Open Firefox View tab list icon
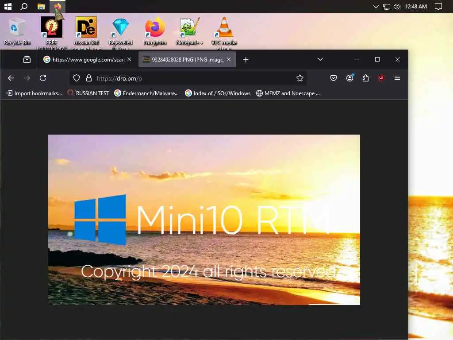 click(x=27, y=60)
